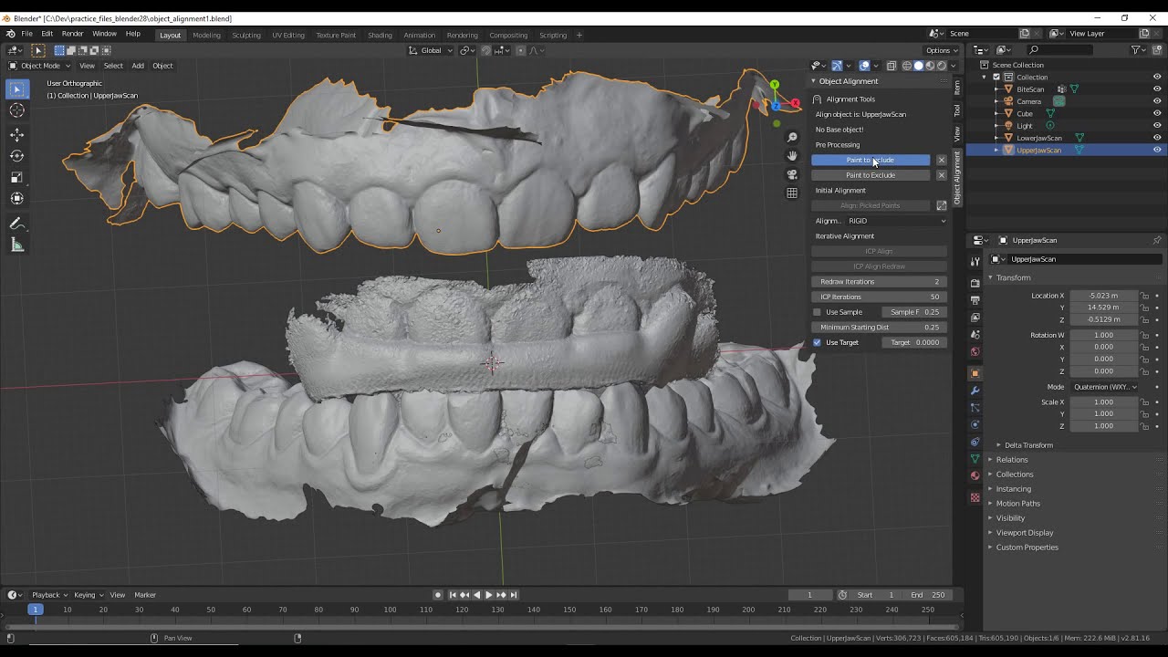
Task: Click the ICP Align Redraw button
Action: click(880, 266)
